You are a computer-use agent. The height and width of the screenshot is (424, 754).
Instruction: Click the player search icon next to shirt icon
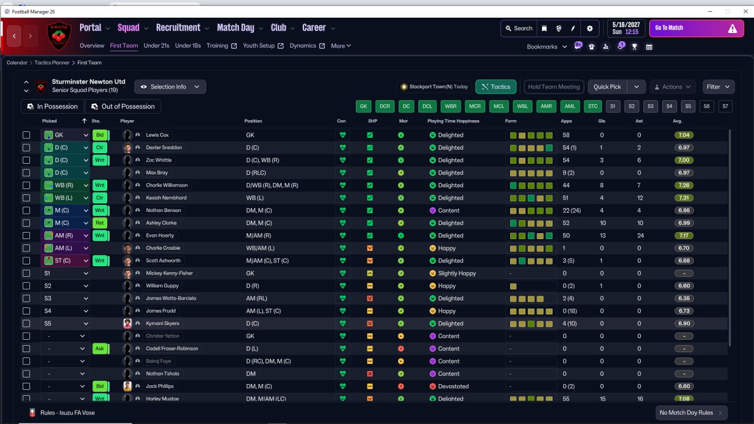(x=606, y=47)
